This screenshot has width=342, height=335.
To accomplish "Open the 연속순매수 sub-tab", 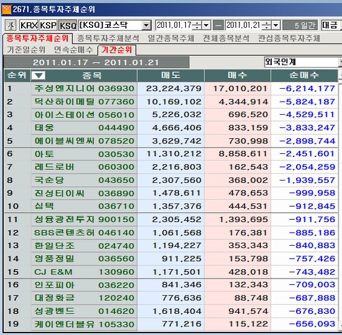I will click(x=73, y=50).
